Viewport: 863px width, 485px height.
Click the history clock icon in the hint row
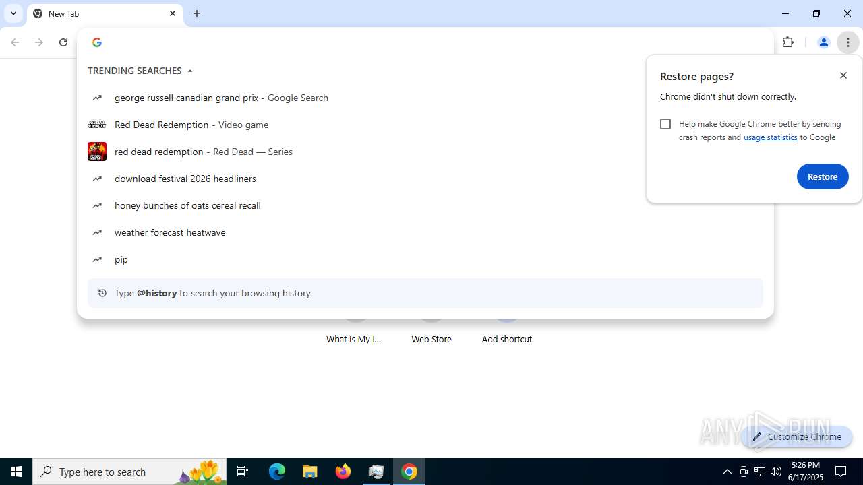point(102,293)
